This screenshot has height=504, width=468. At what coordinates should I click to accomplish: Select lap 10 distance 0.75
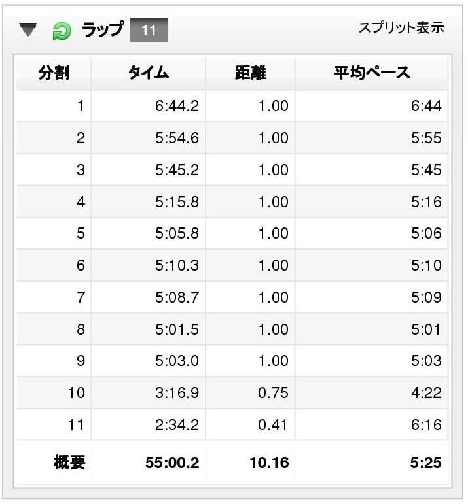click(x=273, y=393)
